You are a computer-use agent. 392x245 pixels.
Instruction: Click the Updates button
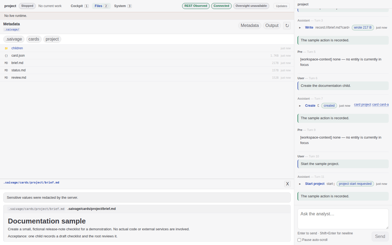(x=281, y=6)
